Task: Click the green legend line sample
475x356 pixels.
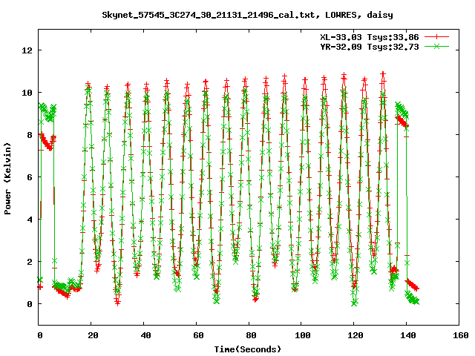Action: coord(436,46)
